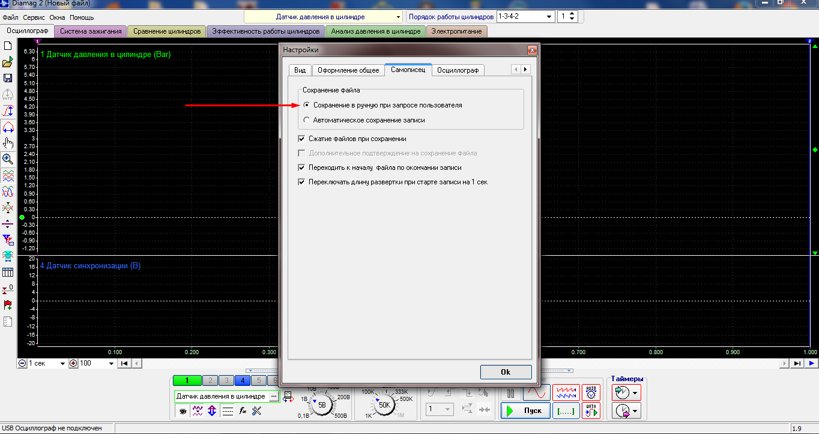Confirm settings with Ok button
Screen dimensions: 819x434
(506, 372)
